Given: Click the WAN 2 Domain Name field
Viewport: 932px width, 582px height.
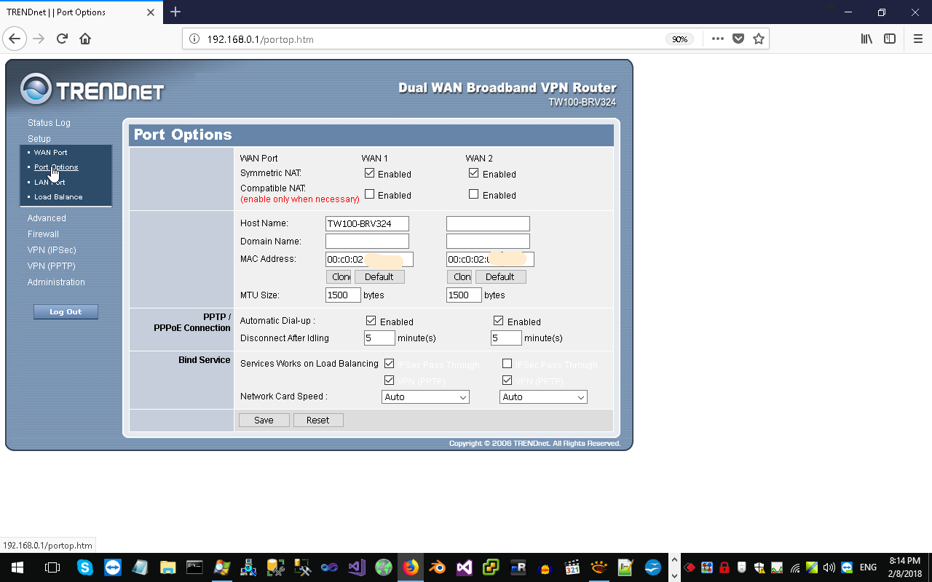Looking at the screenshot, I should tap(488, 241).
